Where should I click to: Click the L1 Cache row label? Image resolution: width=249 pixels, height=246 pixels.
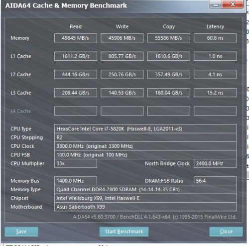(x=21, y=56)
